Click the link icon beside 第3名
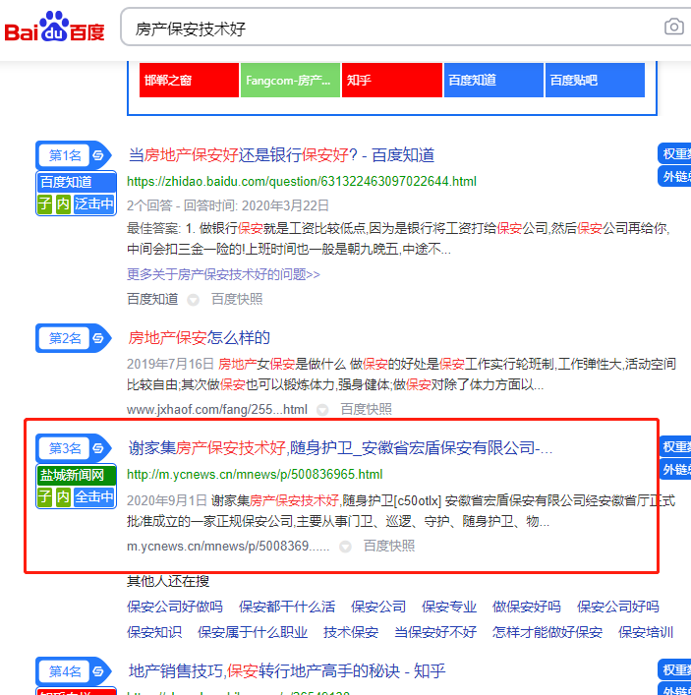Screen dimensions: 691x695 [98, 448]
